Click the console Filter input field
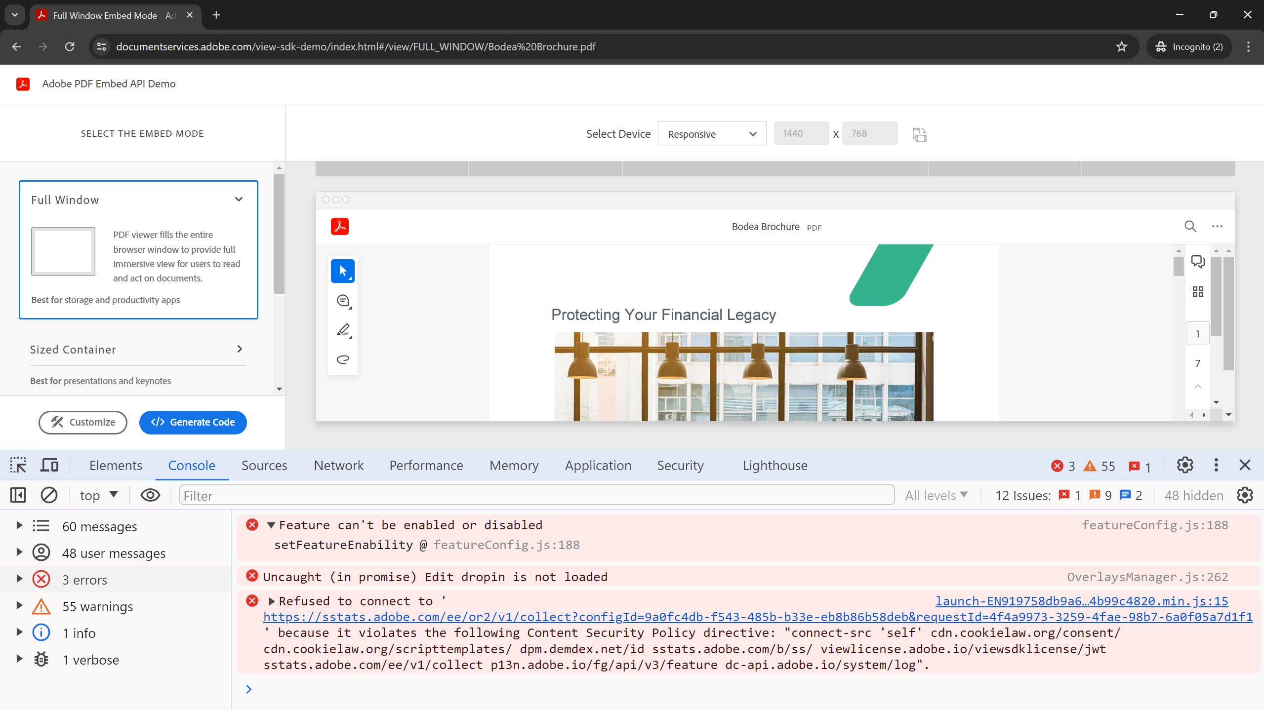The height and width of the screenshot is (710, 1264). point(536,495)
